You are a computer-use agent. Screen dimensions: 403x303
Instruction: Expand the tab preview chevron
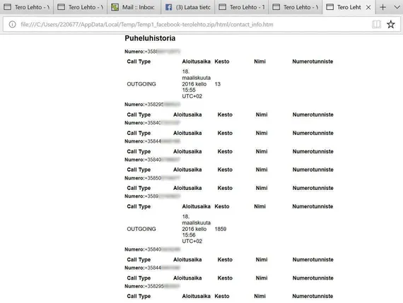[397, 7]
